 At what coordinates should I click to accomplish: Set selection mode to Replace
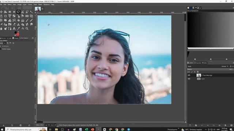pyautogui.click(x=5, y=43)
